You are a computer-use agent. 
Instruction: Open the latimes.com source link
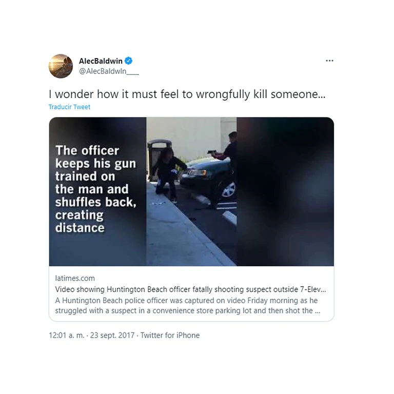point(75,278)
